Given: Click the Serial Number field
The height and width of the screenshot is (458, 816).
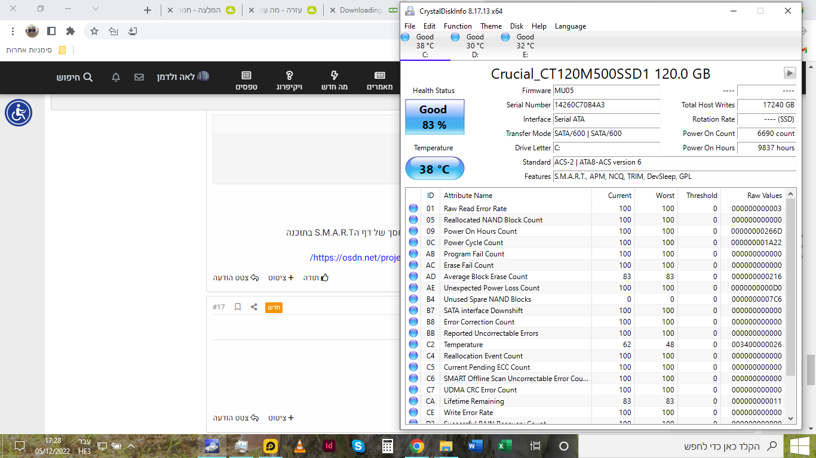Looking at the screenshot, I should click(606, 105).
